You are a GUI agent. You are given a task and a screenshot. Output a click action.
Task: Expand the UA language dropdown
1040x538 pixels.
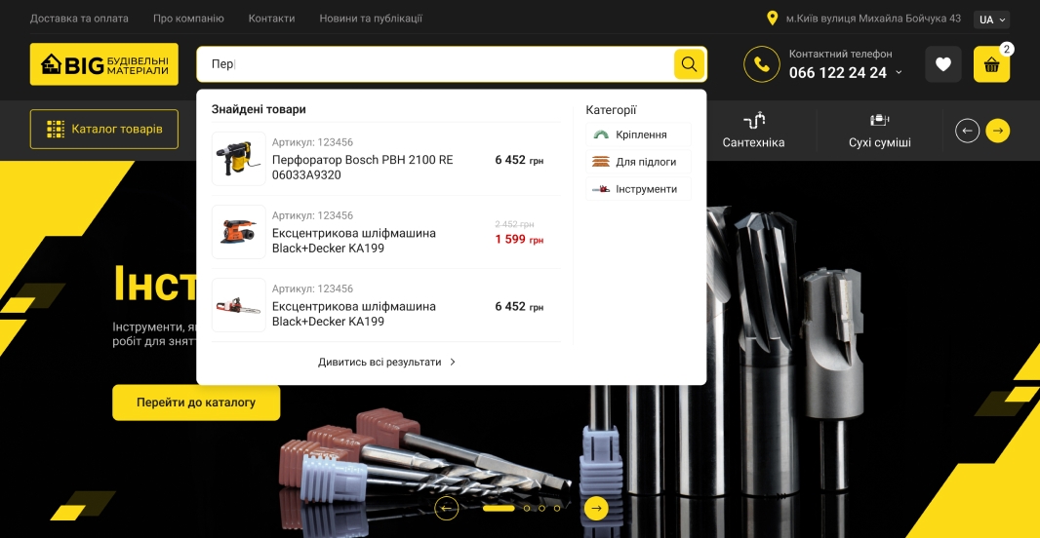click(x=991, y=19)
